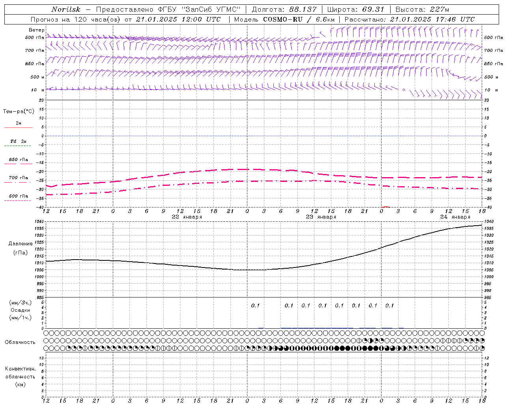This screenshot has height=404, width=505.
Task: Click the Облачность row label
Action: [20, 342]
